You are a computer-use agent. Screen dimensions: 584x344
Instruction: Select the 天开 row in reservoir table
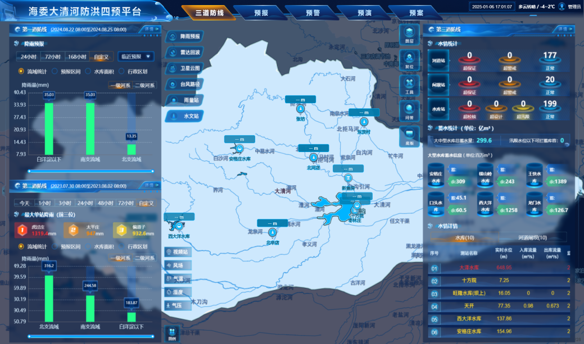(469, 306)
